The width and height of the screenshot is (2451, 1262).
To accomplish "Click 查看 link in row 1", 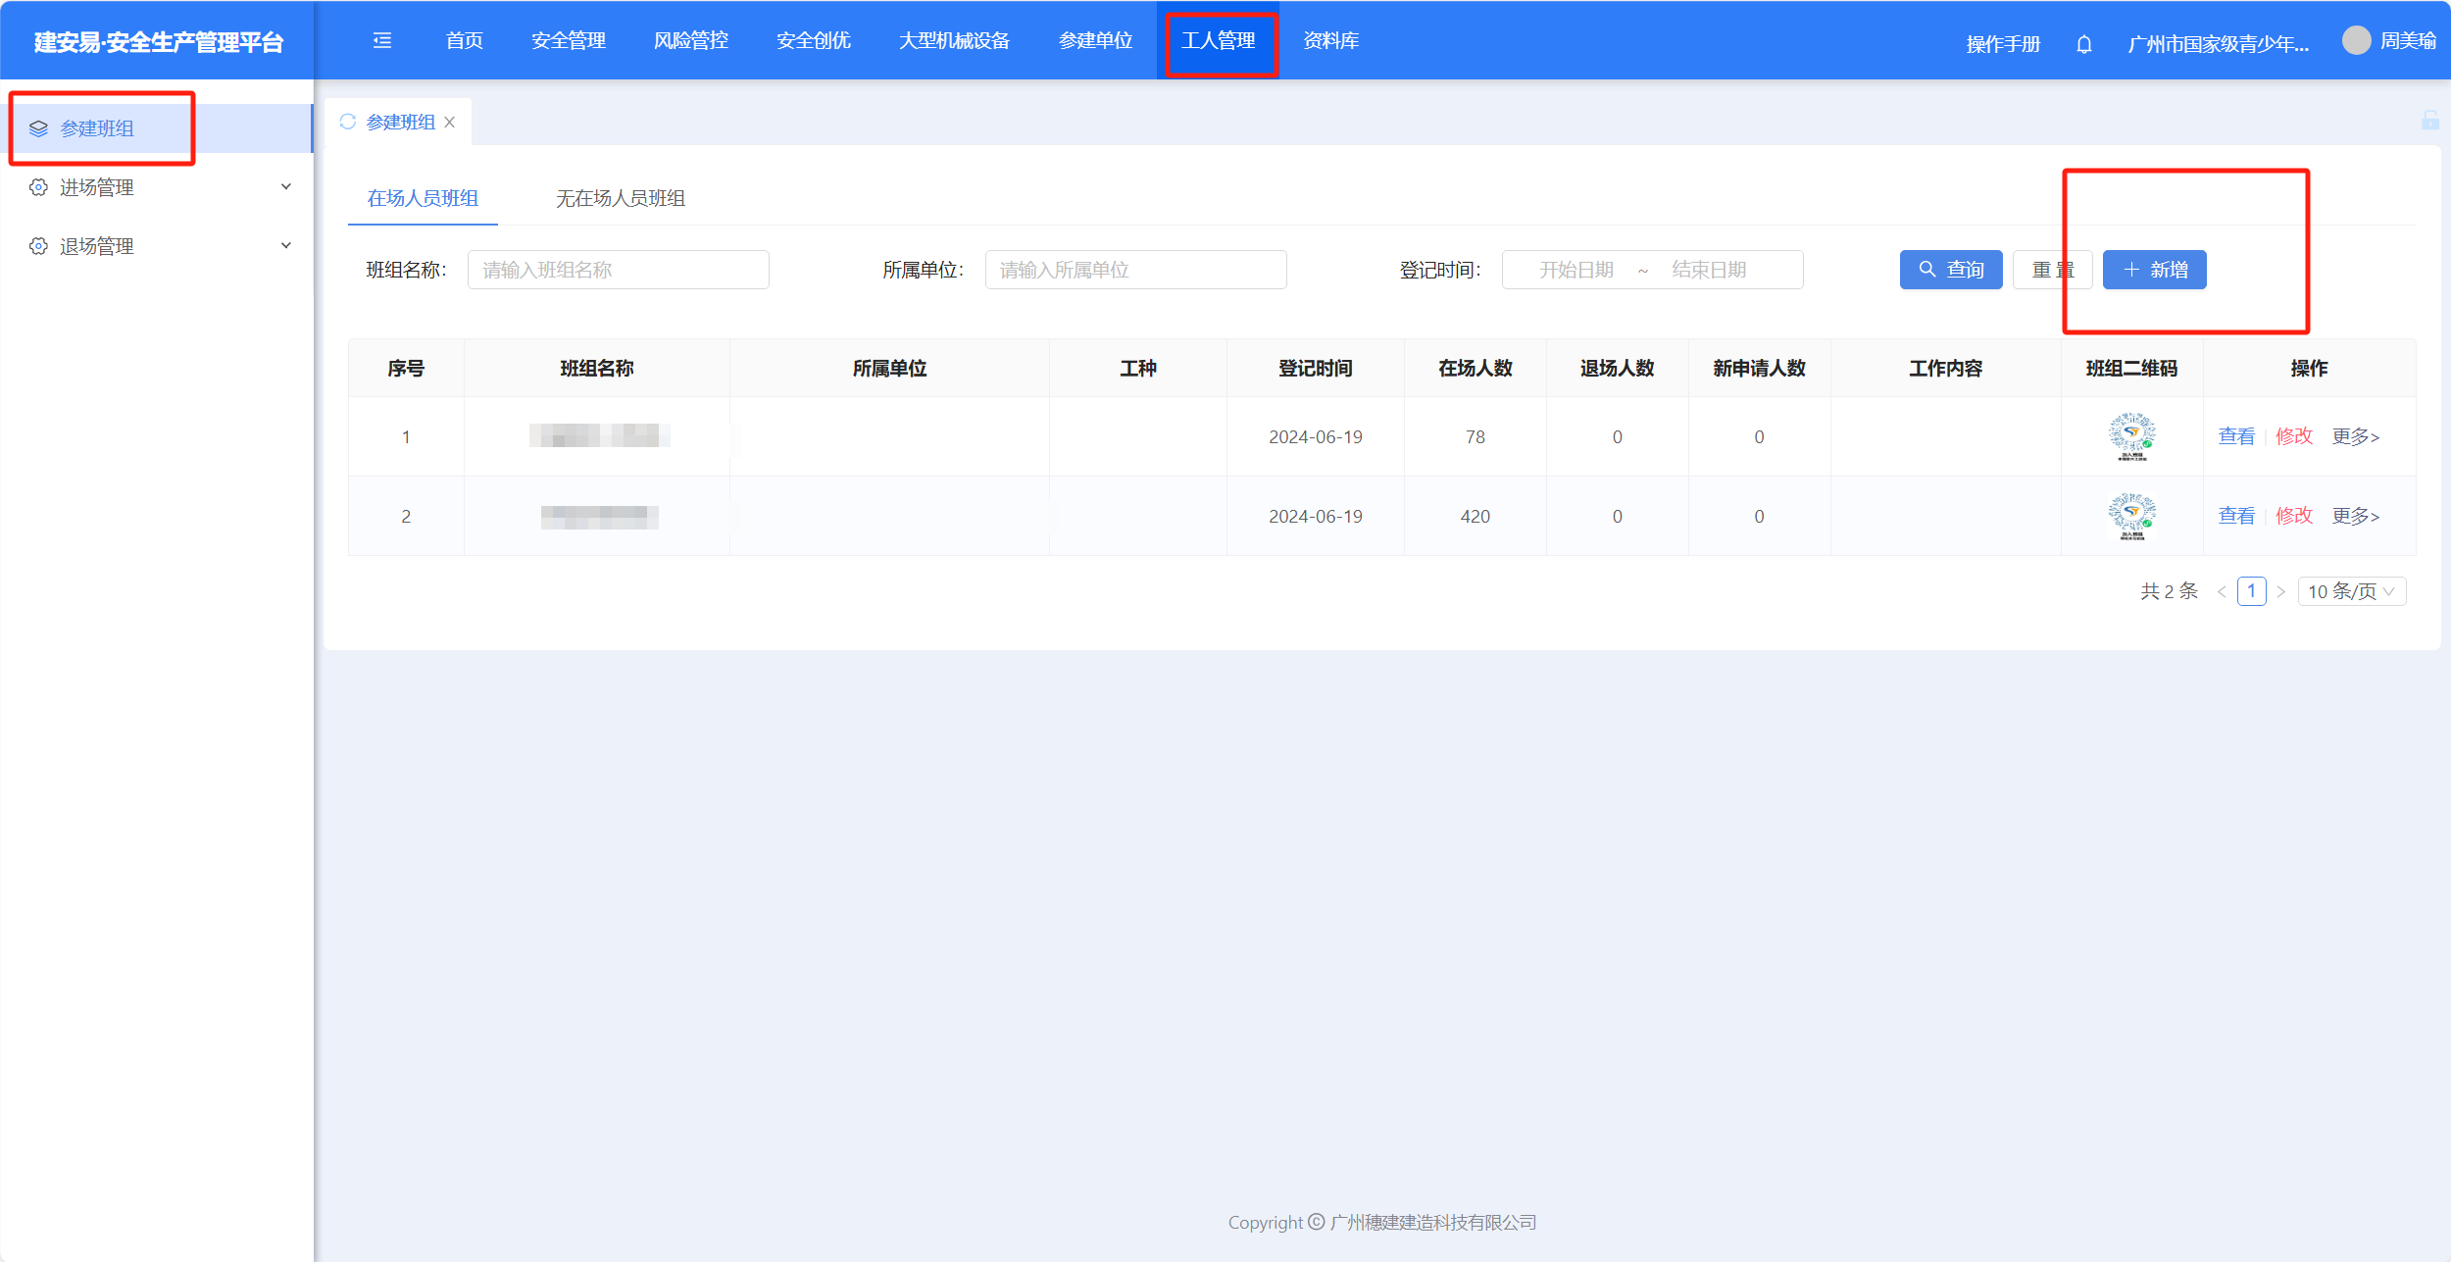I will pos(2236,436).
